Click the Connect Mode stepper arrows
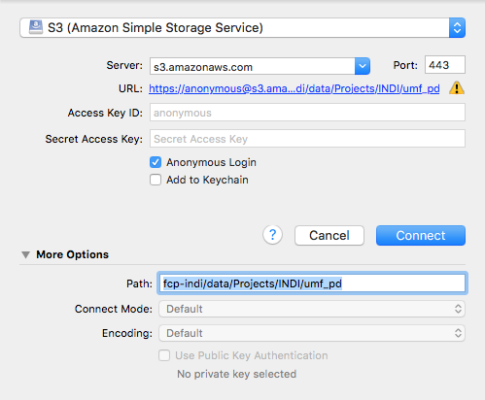The width and height of the screenshot is (485, 400). point(458,309)
